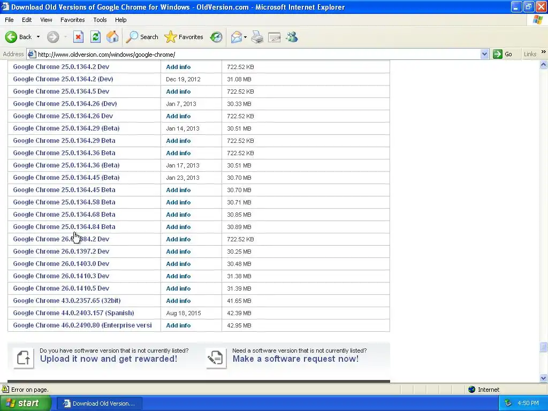548x411 pixels.
Task: Open the Favorites star toolbar button
Action: 184,37
